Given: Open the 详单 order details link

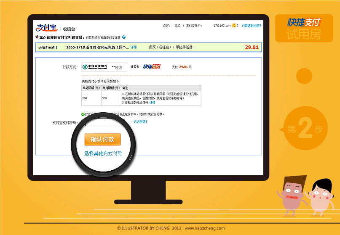Looking at the screenshot, I should click(x=134, y=47).
